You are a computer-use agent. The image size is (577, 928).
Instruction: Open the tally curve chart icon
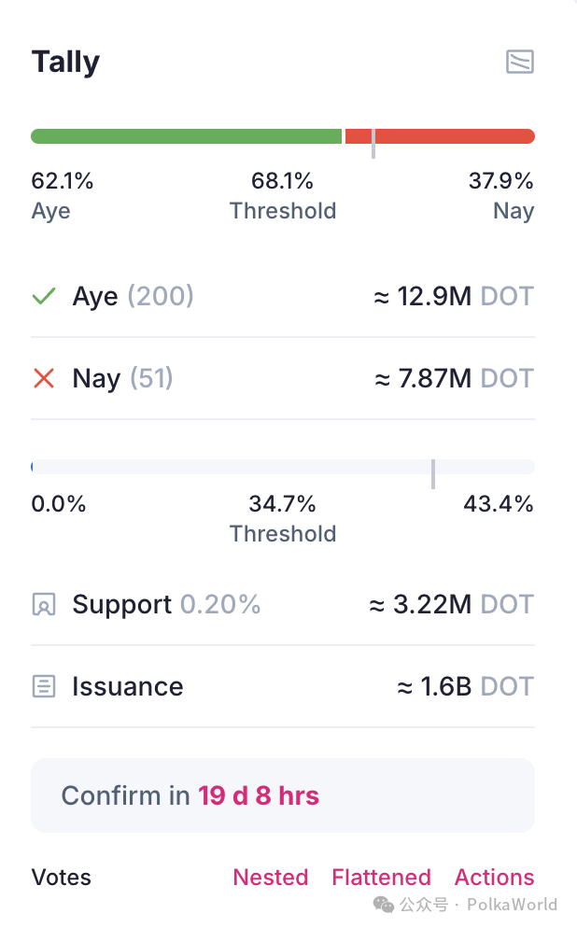click(519, 63)
